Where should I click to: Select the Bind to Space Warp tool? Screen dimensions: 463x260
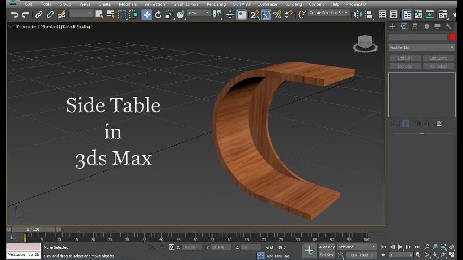point(61,14)
